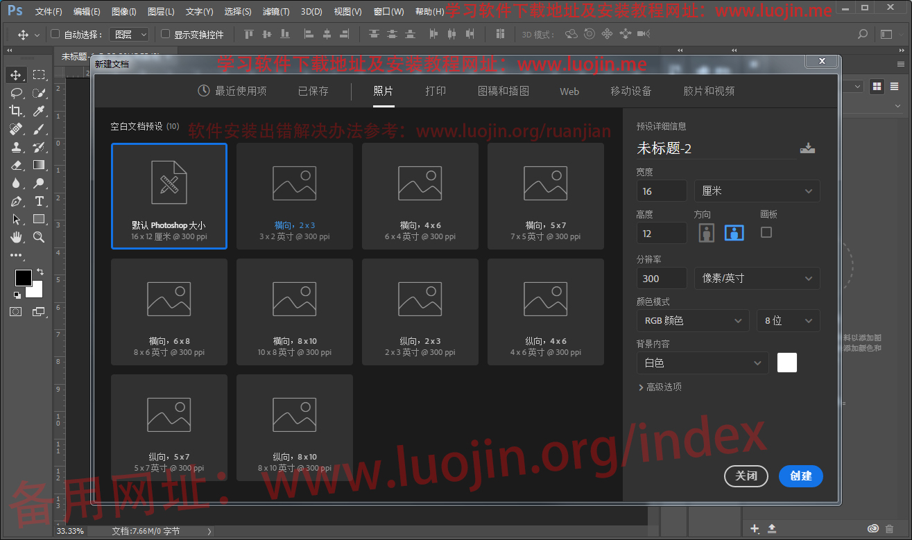Tick the 显示变换控件 checkbox
912x540 pixels.
click(x=165, y=34)
